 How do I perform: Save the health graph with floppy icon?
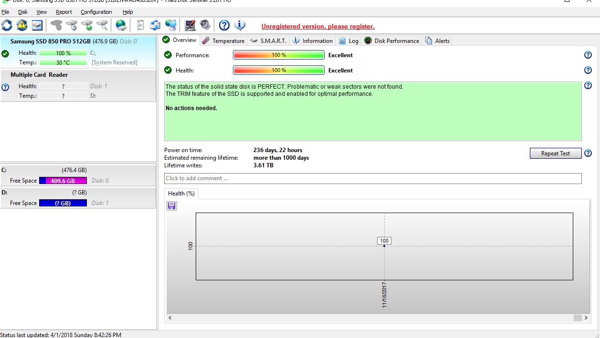tap(172, 206)
